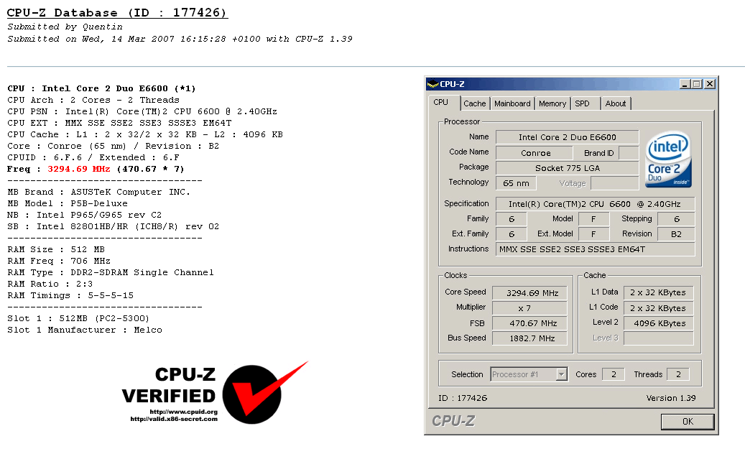Click the Specification field in CPU-Z
745x449 pixels.
point(595,204)
